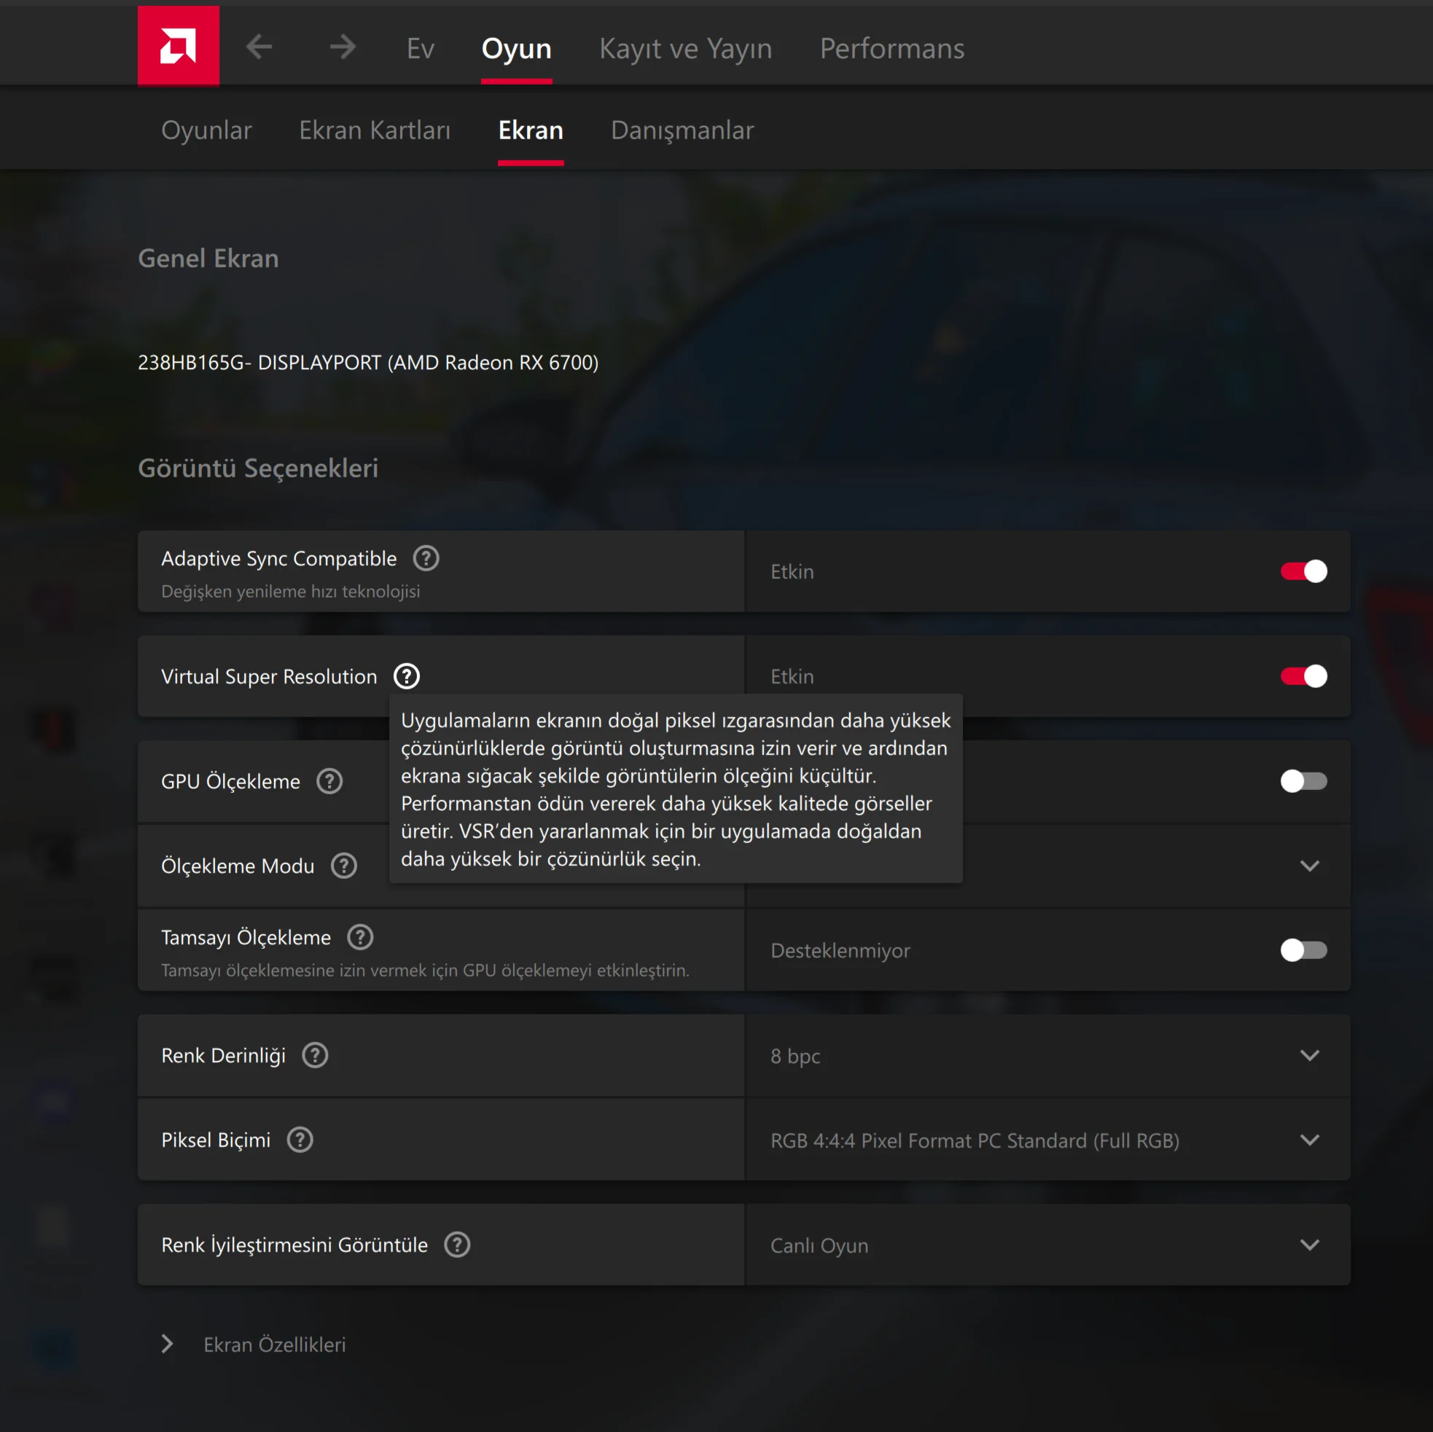The width and height of the screenshot is (1433, 1432).
Task: Disable the Adaptive Sync Compatible toggle
Action: coord(1303,571)
